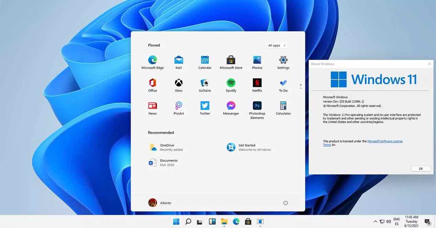The width and height of the screenshot is (436, 228).
Task: Open Search from the taskbar
Action: 188,221
